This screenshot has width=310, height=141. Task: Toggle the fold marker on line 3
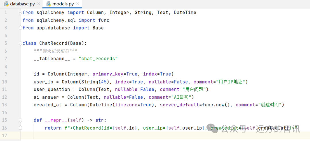coord(20,28)
